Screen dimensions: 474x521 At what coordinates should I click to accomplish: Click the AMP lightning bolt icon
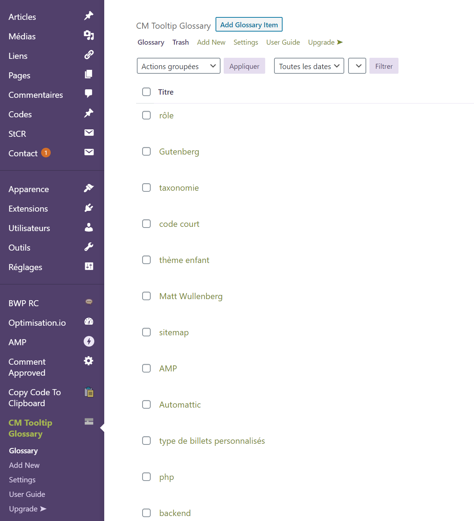tap(89, 341)
